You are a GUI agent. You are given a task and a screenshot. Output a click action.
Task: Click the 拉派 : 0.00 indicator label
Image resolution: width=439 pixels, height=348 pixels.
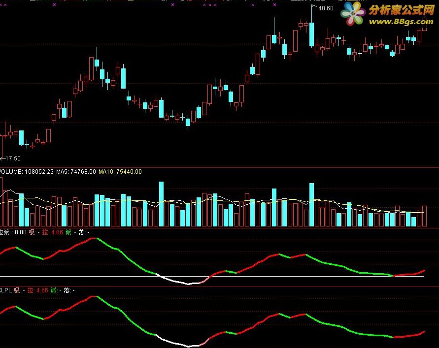pyautogui.click(x=13, y=232)
